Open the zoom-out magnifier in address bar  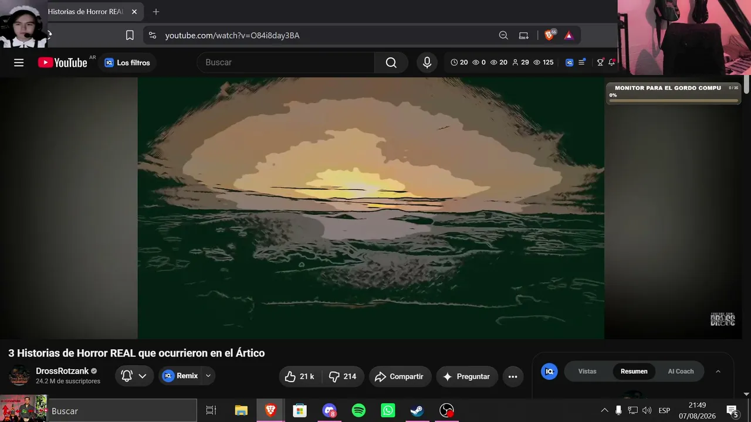click(503, 35)
